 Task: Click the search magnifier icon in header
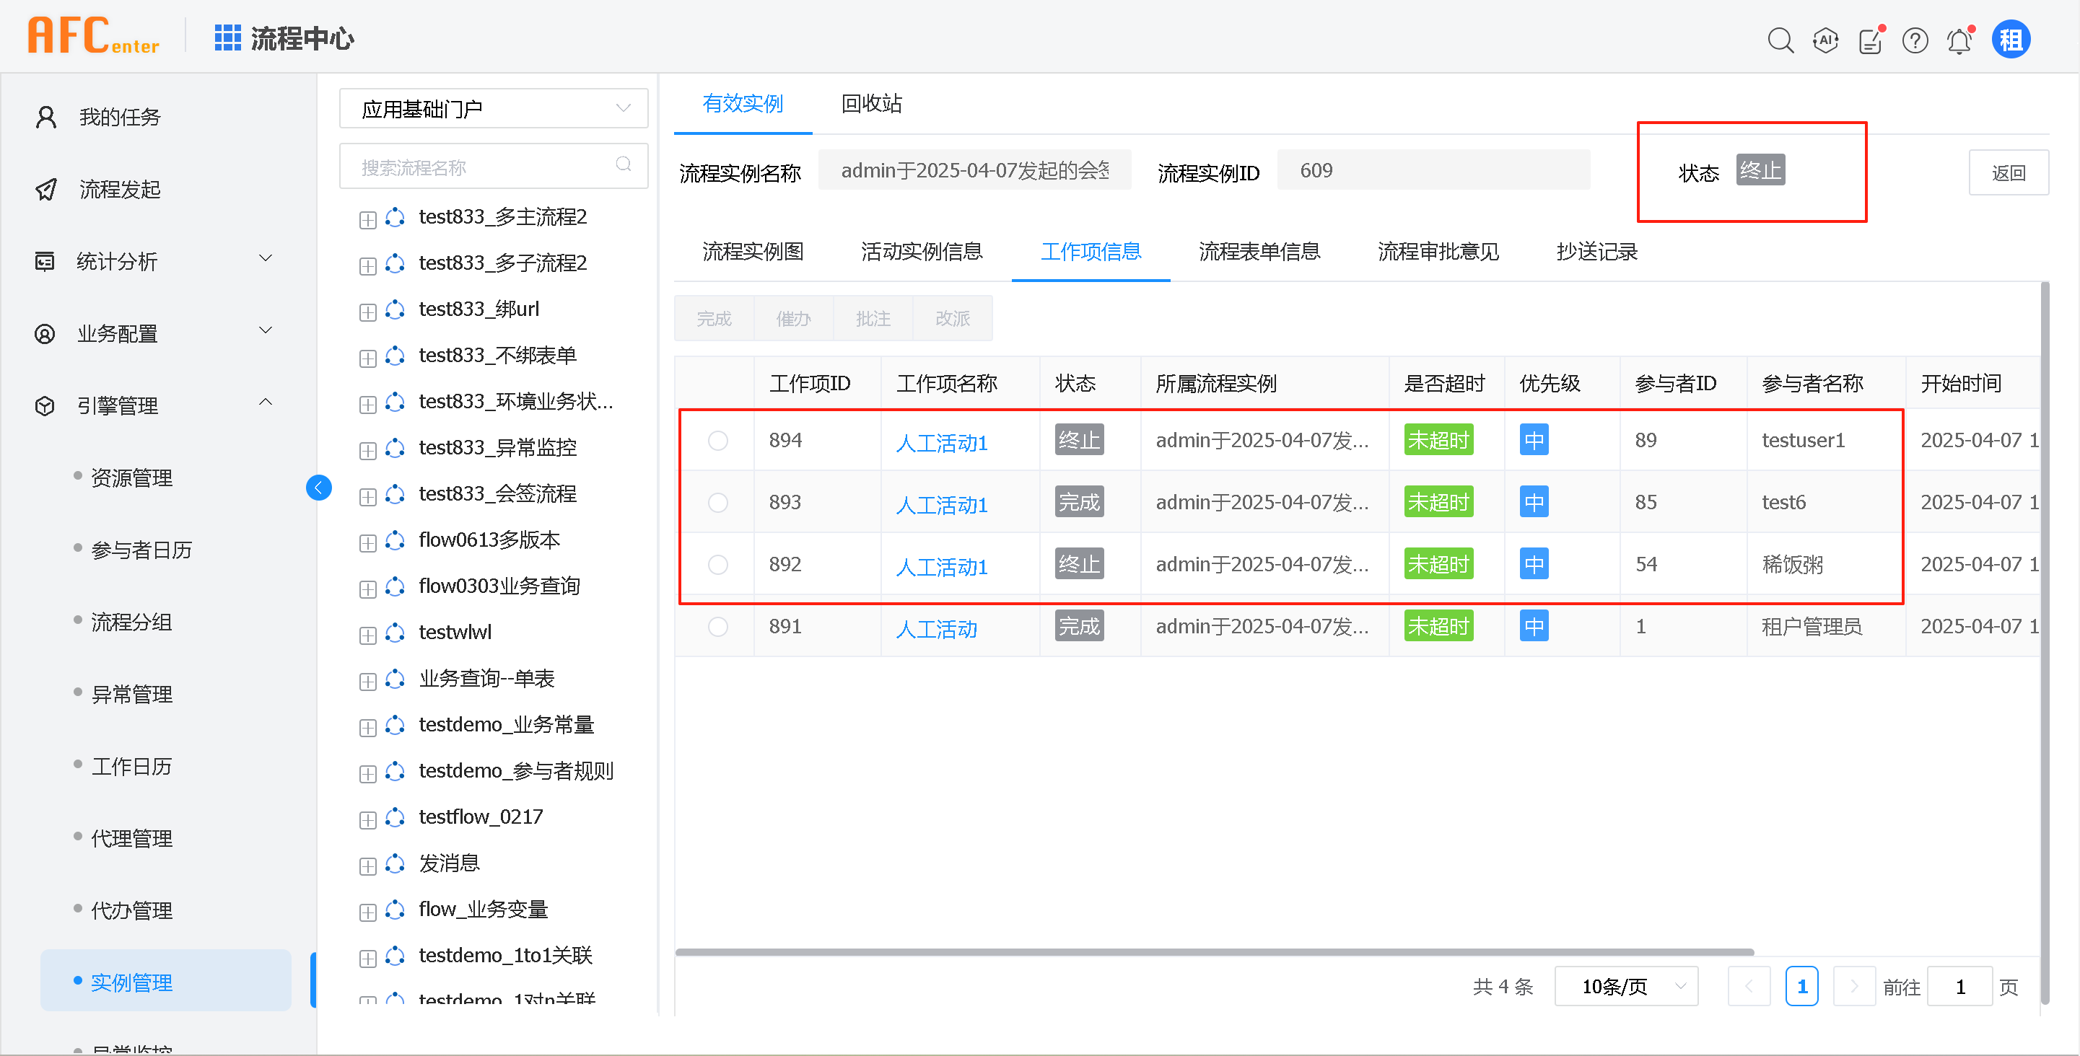pos(1780,40)
